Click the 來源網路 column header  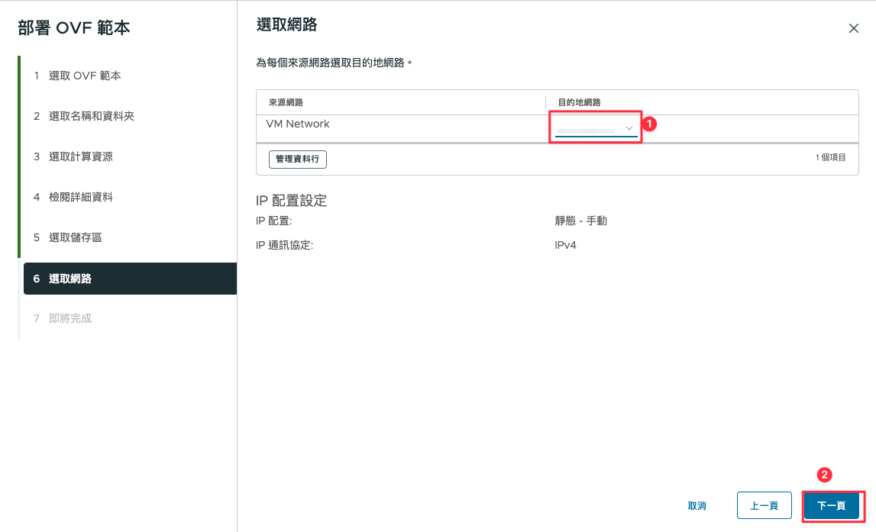[x=286, y=102]
